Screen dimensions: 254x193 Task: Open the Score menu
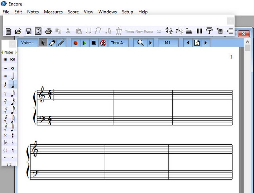pos(73,12)
